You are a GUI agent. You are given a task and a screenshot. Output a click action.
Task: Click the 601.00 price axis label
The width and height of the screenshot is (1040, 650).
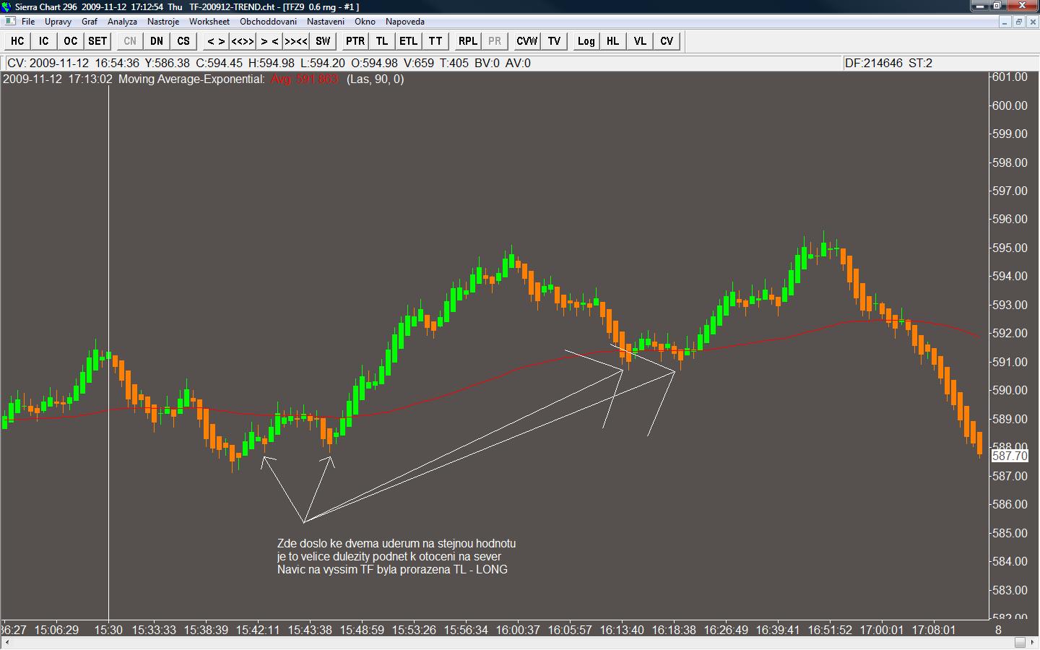click(1010, 77)
